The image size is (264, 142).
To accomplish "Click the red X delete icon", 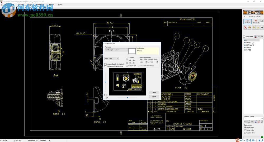I will 245,28.
